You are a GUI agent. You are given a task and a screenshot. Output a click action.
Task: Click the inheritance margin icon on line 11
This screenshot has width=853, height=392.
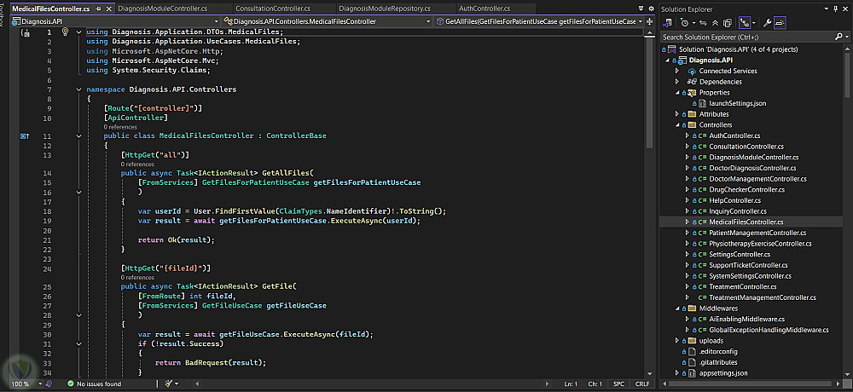tap(24, 136)
